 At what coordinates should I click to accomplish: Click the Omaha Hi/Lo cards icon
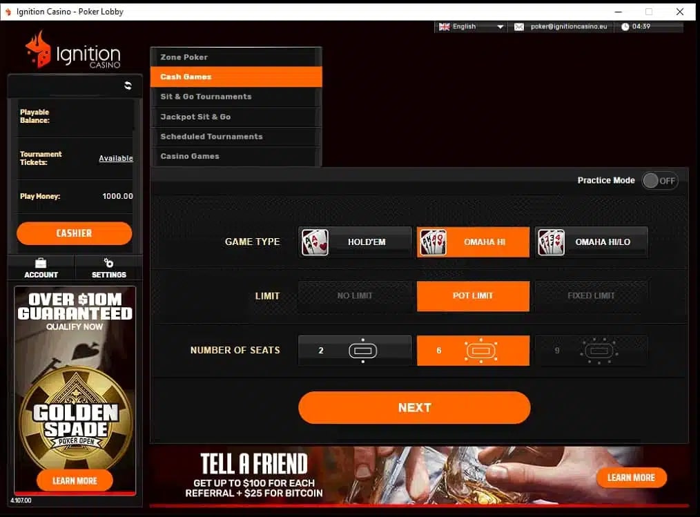[x=552, y=242]
